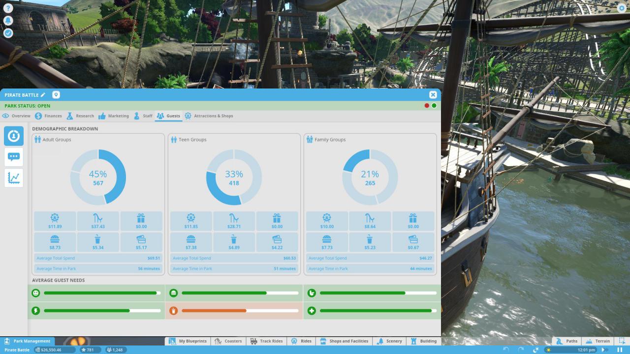The height and width of the screenshot is (354, 630).
Task: Click Teen Groups Average Time in Park row
Action: pos(234,268)
